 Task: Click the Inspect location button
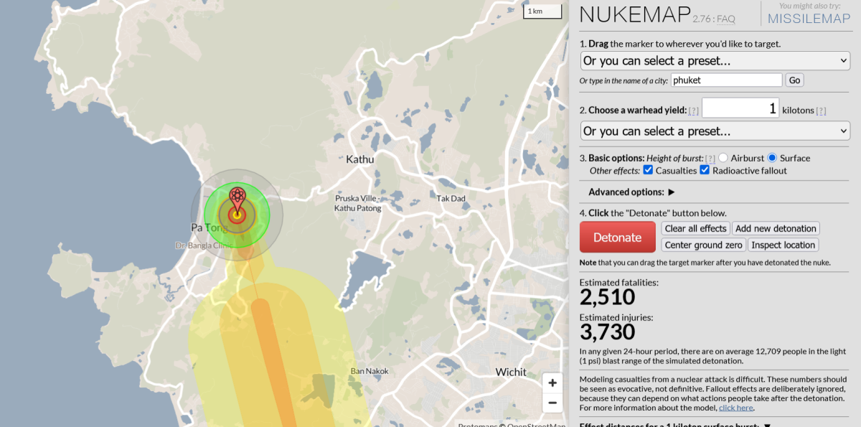(x=784, y=245)
